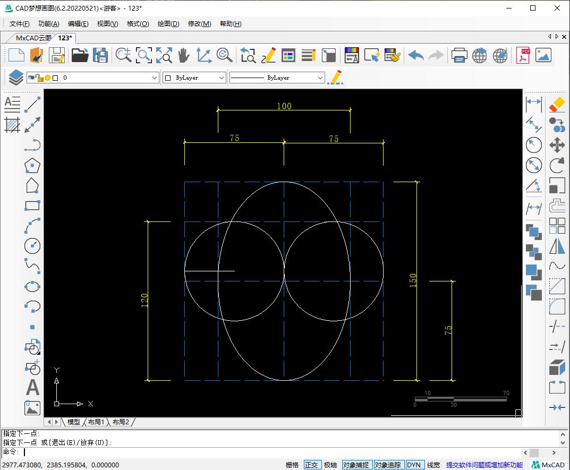Switch to the 布局1 layout tab

[96, 422]
